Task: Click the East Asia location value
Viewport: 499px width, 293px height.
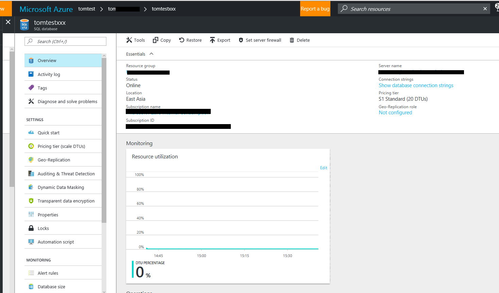Action: [136, 99]
